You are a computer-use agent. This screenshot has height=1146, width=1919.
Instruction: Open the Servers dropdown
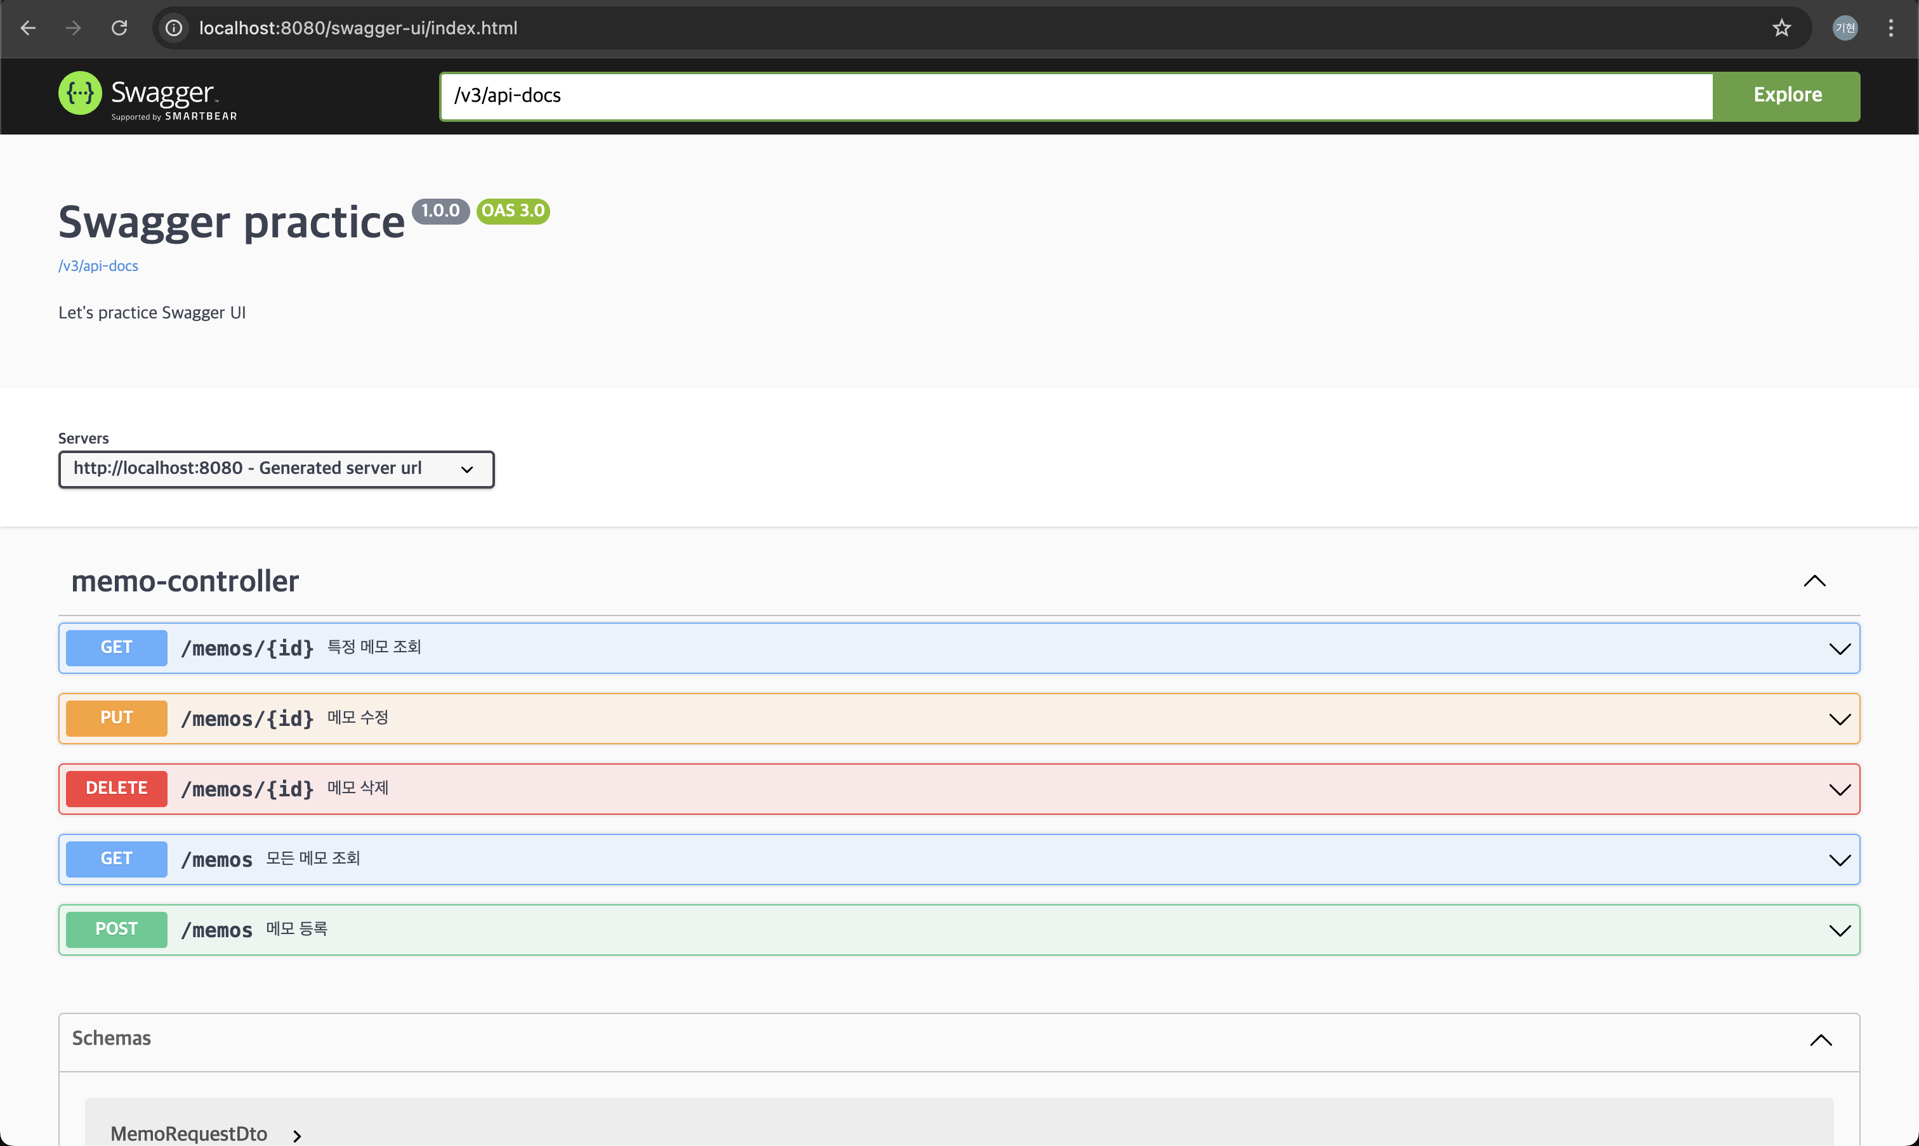(275, 469)
